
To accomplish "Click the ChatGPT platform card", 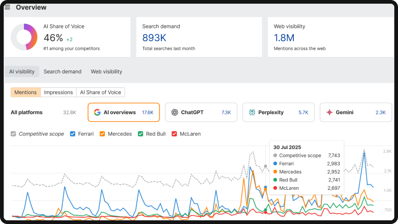I will click(x=201, y=112).
